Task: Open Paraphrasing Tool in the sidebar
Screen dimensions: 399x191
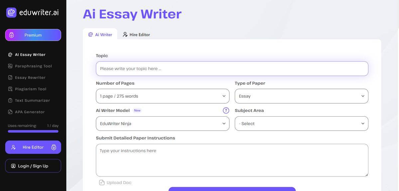Action: coord(30,66)
